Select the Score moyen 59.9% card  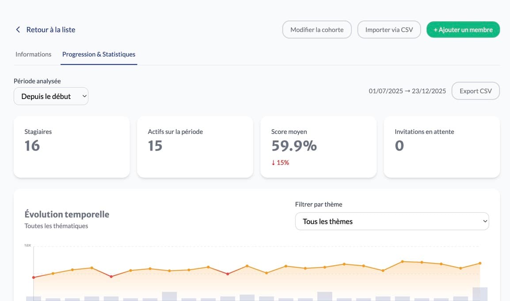click(318, 147)
